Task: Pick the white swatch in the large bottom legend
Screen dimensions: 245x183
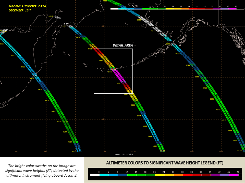Action: coord(95,175)
